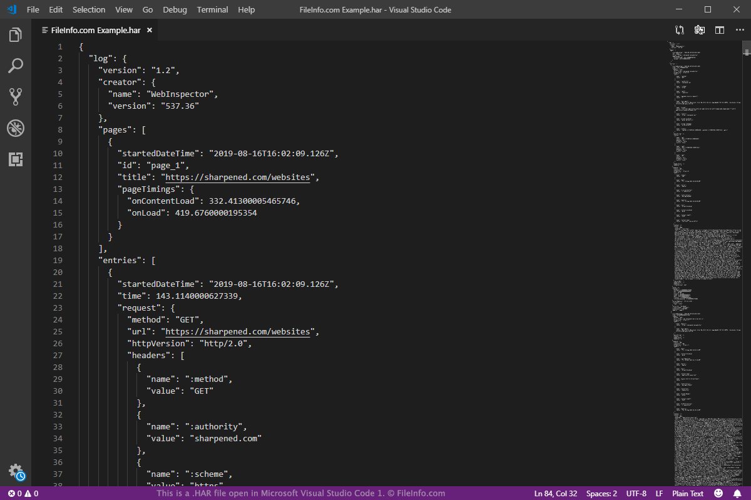751x500 pixels.
Task: Open the Go menu
Action: [x=148, y=10]
